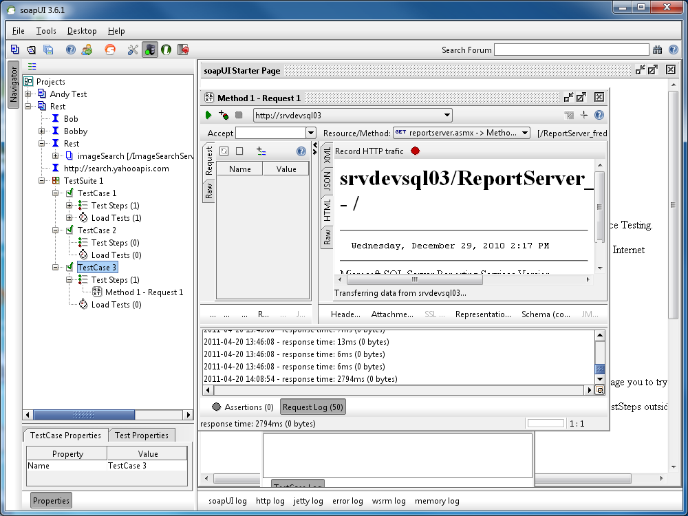Screen dimensions: 688x516
Task: Click the Save All Projects icon
Action: (x=48, y=50)
